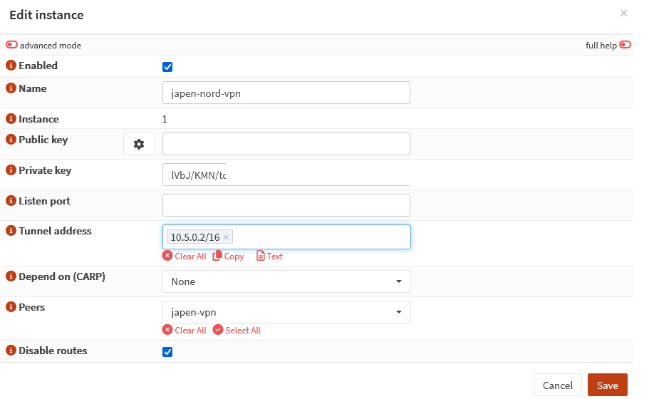Click Save to apply instance changes
This screenshot has height=399, width=649.
607,385
